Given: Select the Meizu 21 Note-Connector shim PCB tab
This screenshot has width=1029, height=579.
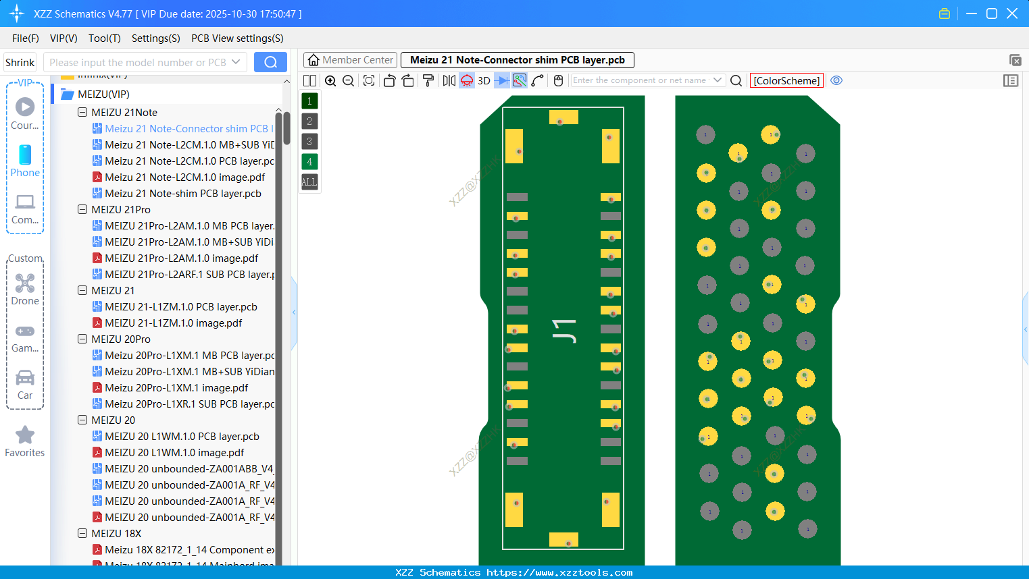Looking at the screenshot, I should [x=518, y=60].
